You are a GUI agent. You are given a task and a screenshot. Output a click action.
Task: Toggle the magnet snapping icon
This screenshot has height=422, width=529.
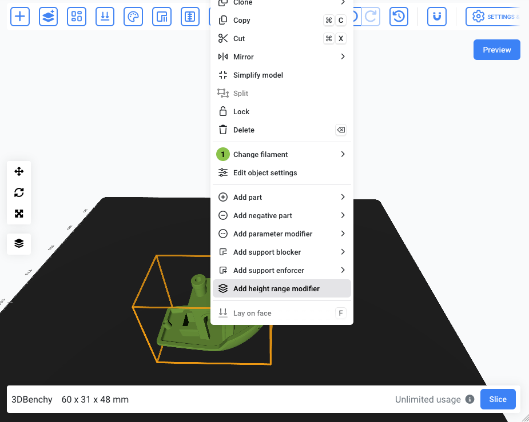point(437,17)
